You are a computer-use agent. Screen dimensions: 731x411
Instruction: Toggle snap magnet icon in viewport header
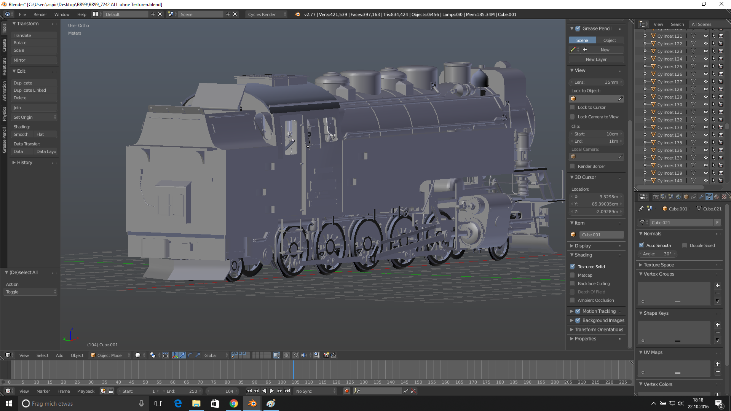click(296, 355)
